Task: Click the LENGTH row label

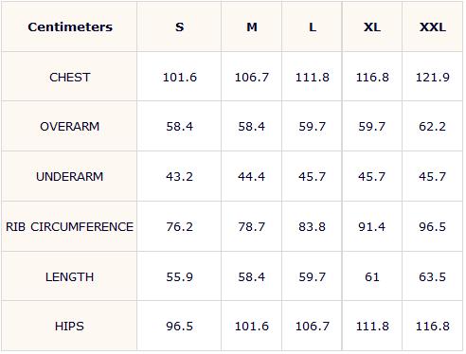Action: [x=70, y=276]
